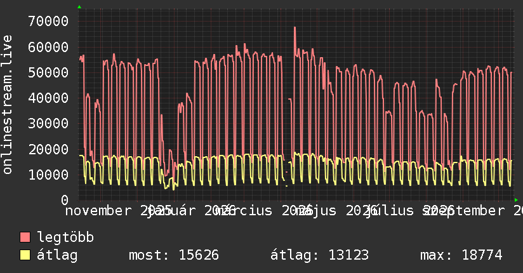Screen dimensions: 523x273
Task: Click the yellow átlag legend swatch
Action: (25, 255)
